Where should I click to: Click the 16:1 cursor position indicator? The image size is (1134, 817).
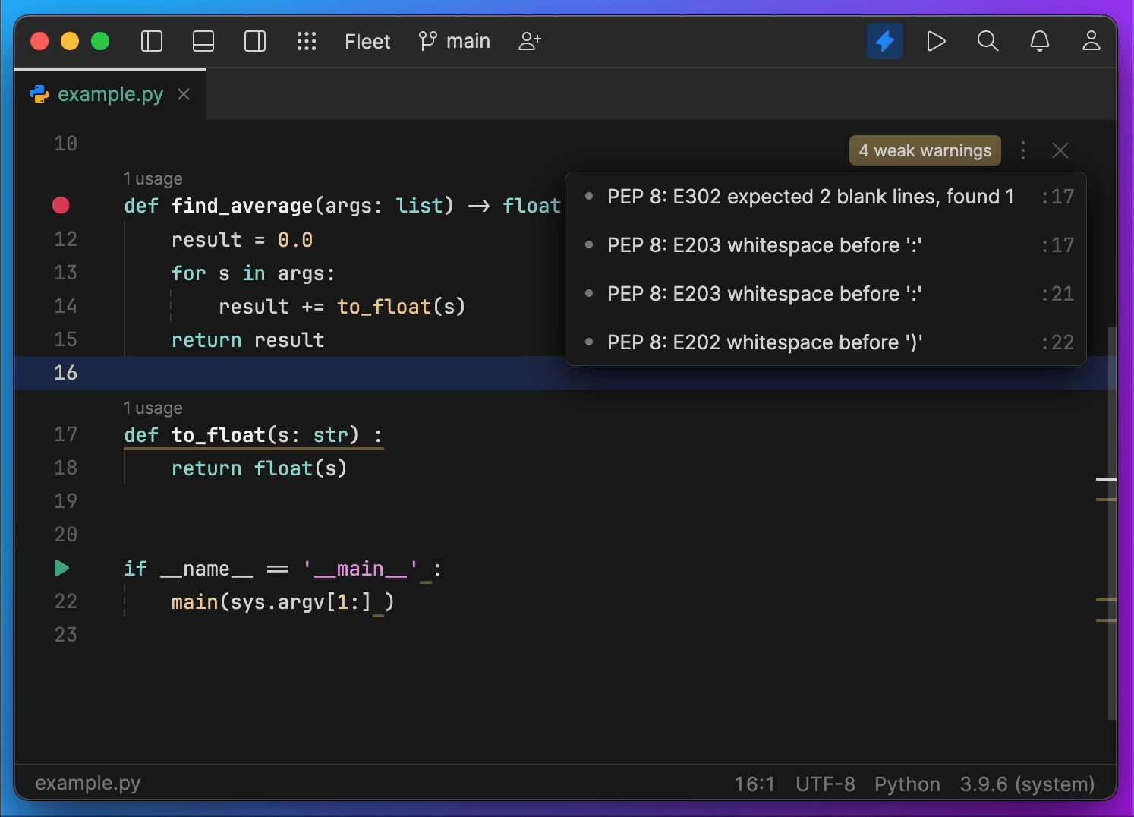click(x=754, y=784)
